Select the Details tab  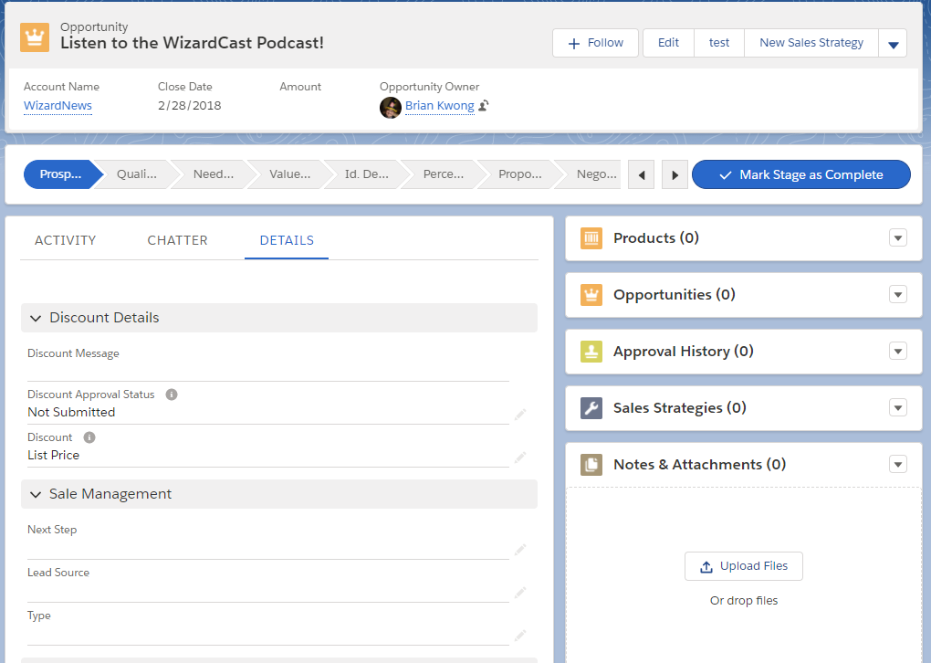click(287, 240)
